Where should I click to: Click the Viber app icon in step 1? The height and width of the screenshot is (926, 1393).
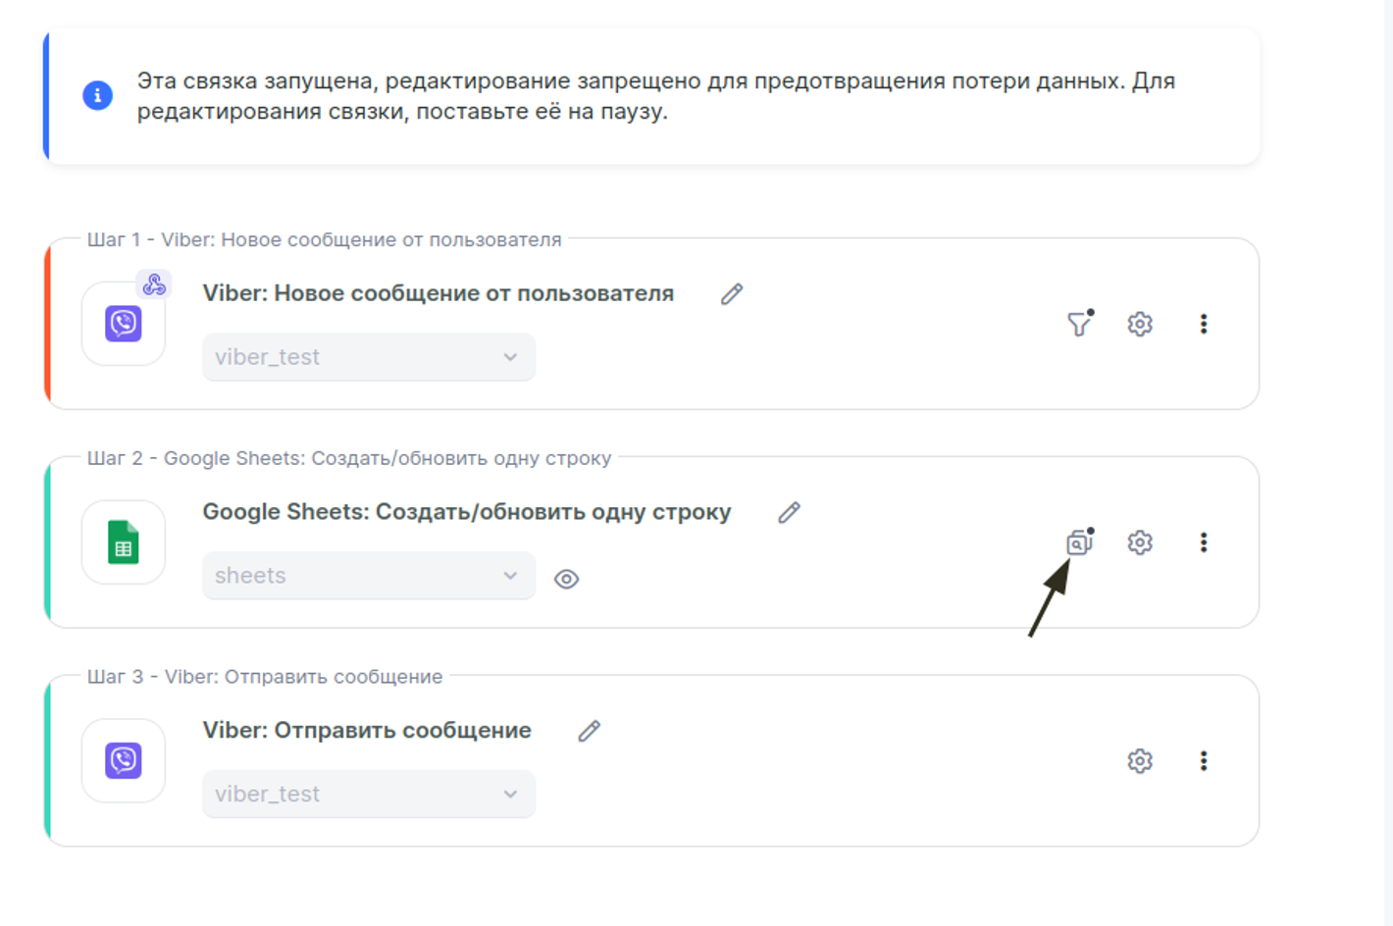point(124,324)
